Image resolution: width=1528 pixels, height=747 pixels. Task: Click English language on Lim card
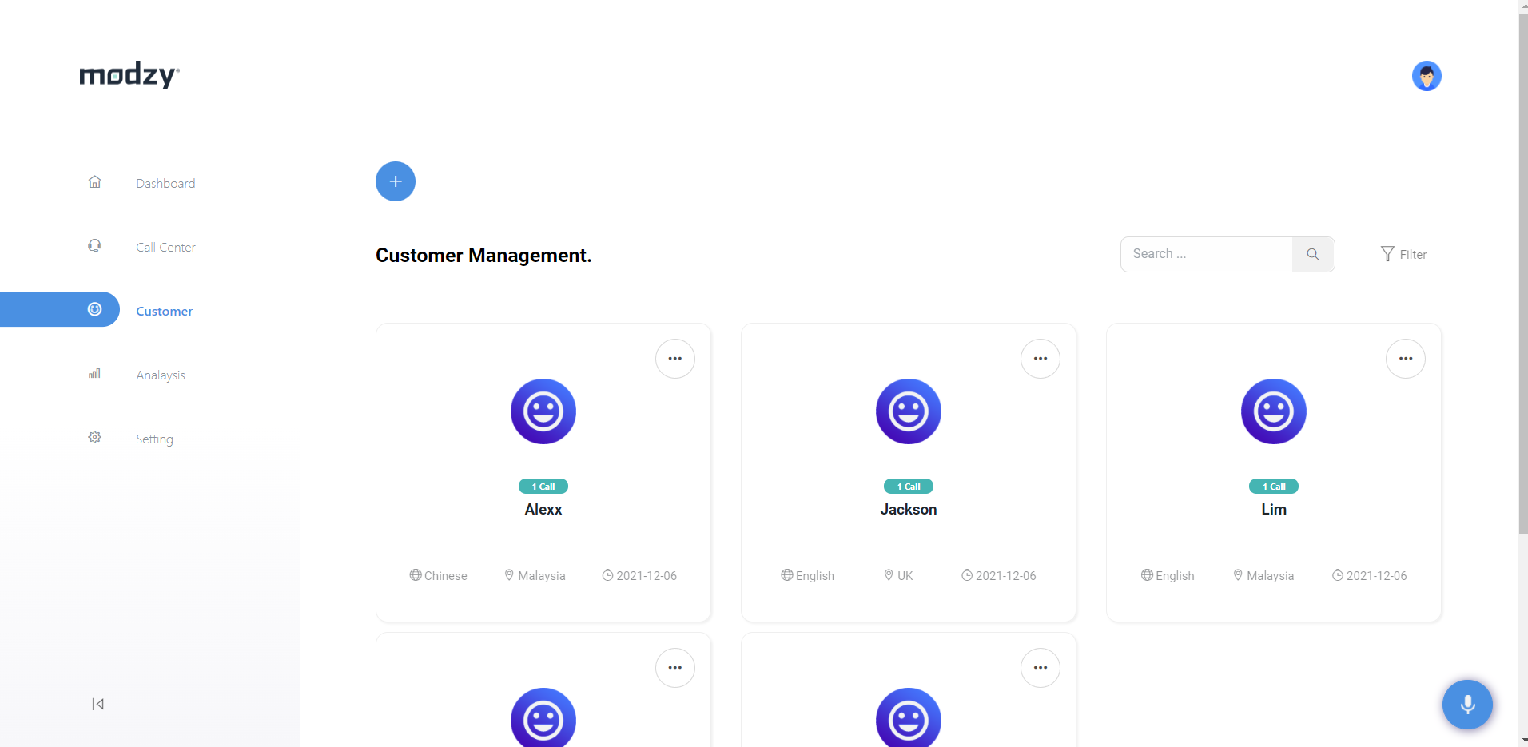[x=1168, y=575]
